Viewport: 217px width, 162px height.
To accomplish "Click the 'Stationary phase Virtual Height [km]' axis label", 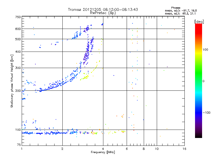I will [x=12, y=81].
